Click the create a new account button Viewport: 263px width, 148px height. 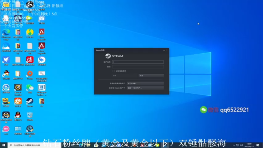[145, 88]
